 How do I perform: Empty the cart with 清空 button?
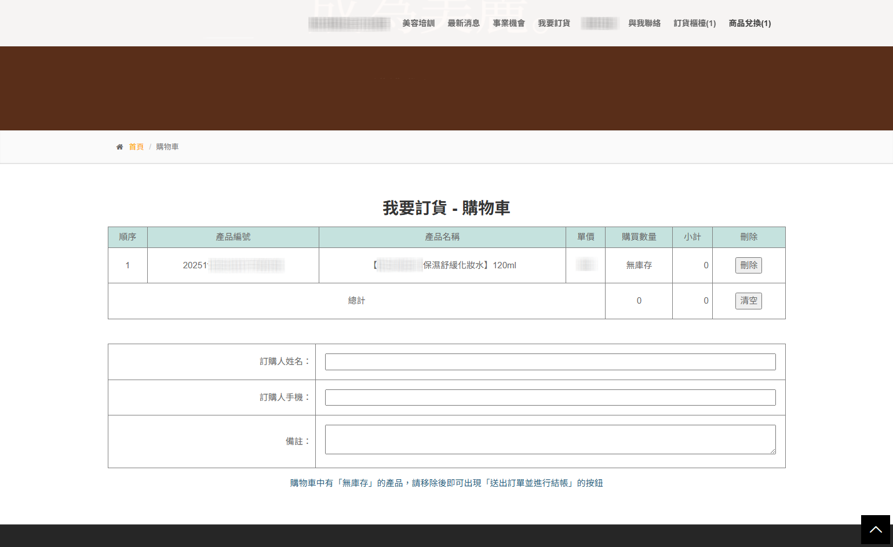[749, 301]
